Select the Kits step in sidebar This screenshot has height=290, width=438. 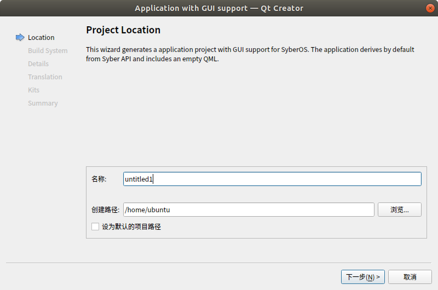click(34, 90)
